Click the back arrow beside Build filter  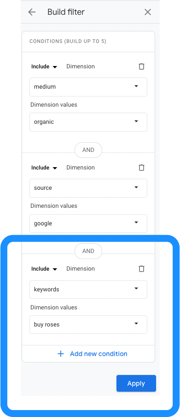32,12
